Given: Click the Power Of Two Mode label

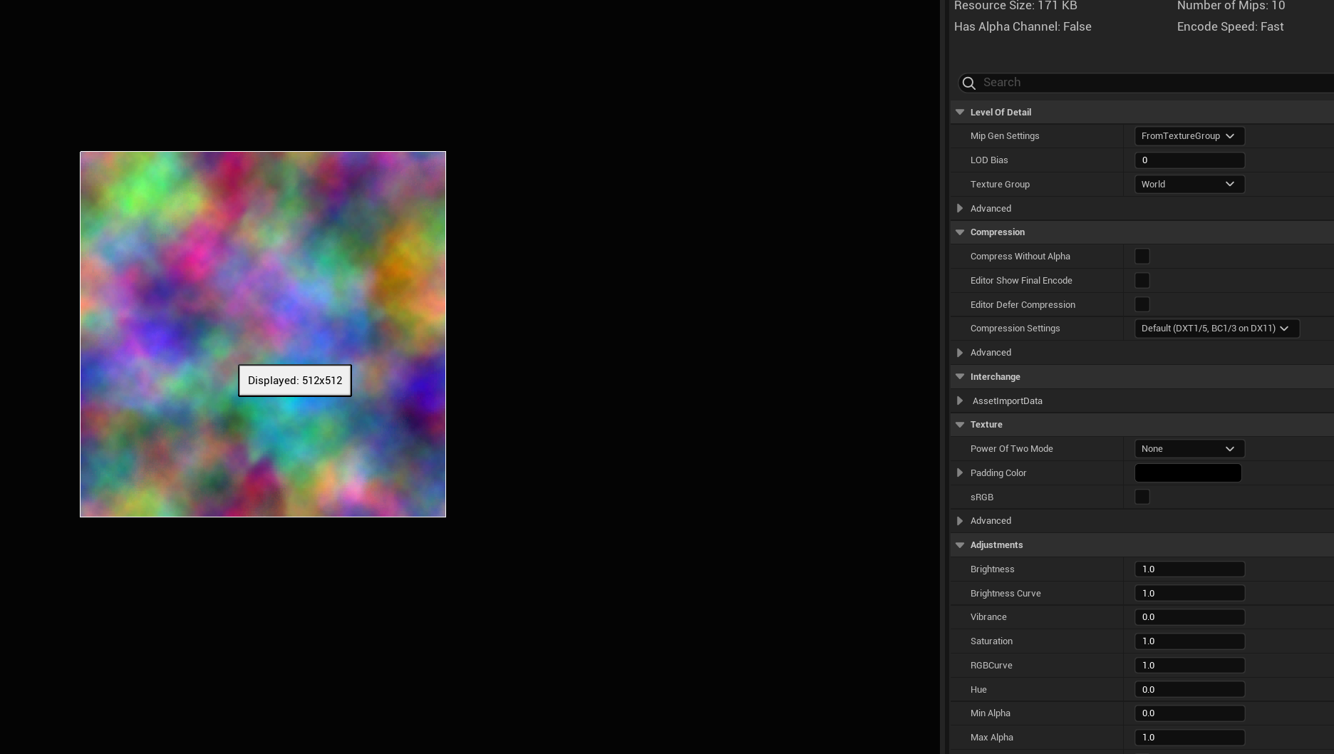Looking at the screenshot, I should pos(1011,449).
